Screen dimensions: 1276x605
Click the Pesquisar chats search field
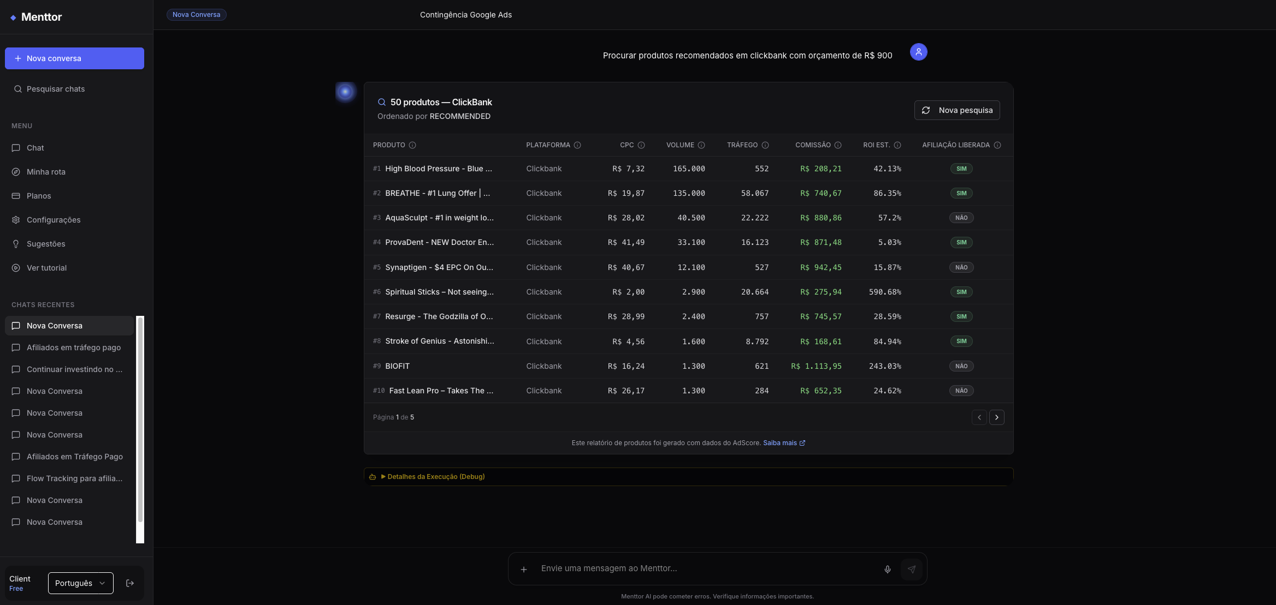(x=74, y=89)
